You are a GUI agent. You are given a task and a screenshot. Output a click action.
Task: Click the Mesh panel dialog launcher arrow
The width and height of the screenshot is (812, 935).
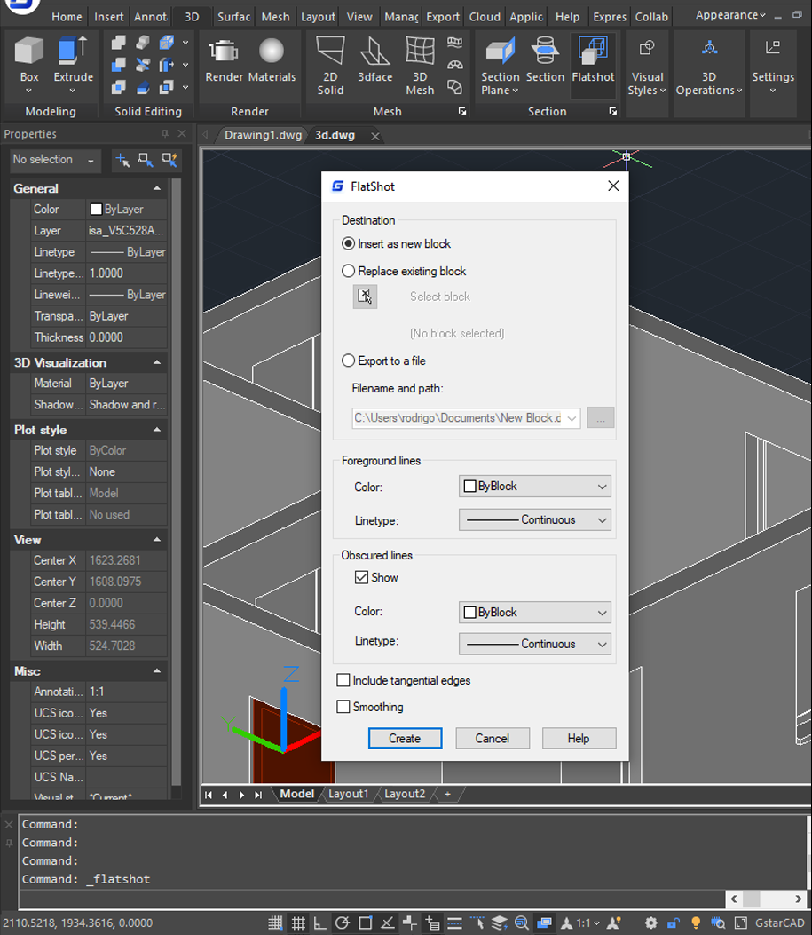(461, 112)
